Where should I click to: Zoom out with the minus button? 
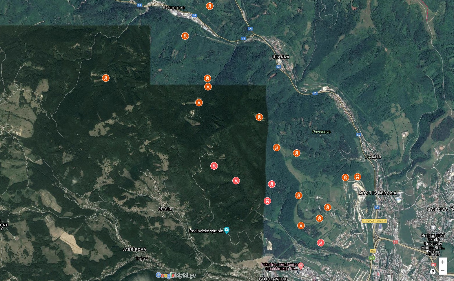pos(443,271)
